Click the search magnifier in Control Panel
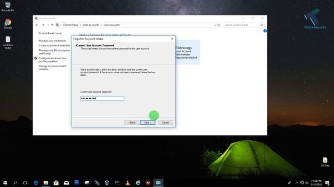334x187 pixels. click(x=261, y=25)
